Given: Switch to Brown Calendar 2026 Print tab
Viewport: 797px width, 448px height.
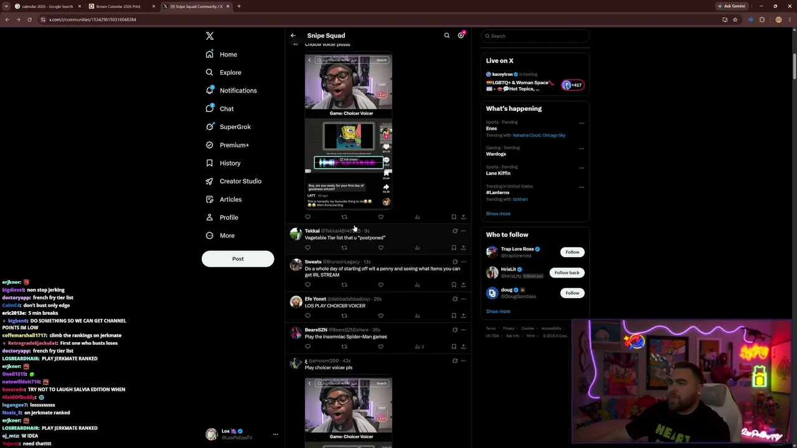Looking at the screenshot, I should point(121,6).
